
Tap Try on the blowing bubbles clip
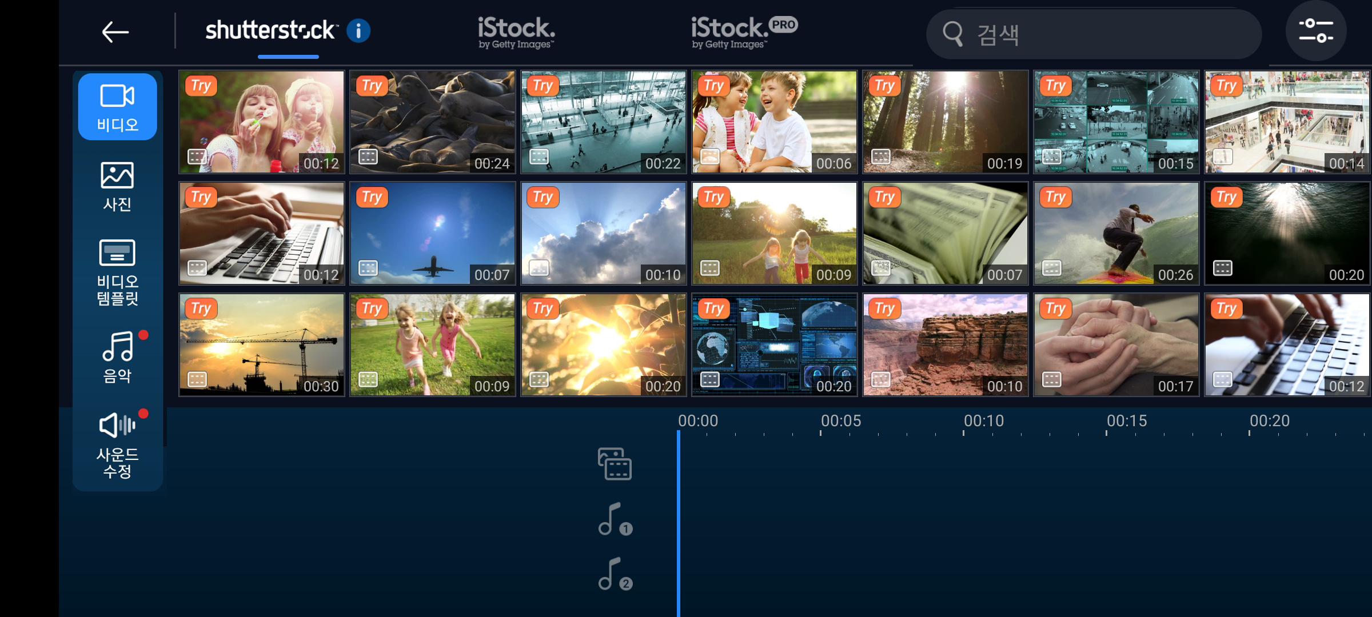click(201, 86)
